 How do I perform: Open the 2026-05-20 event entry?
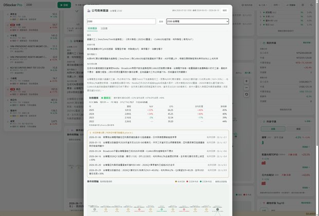pyautogui.click(x=158, y=165)
